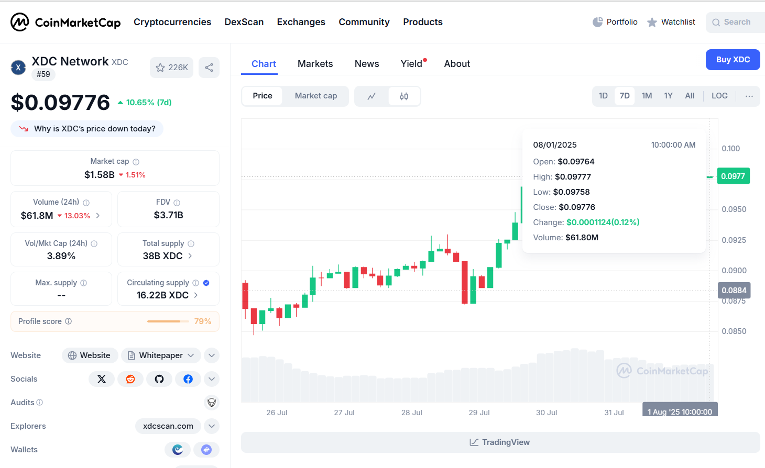Screen dimensions: 765x468
Task: Open the CoinMarketCap home logo
Action: click(65, 22)
